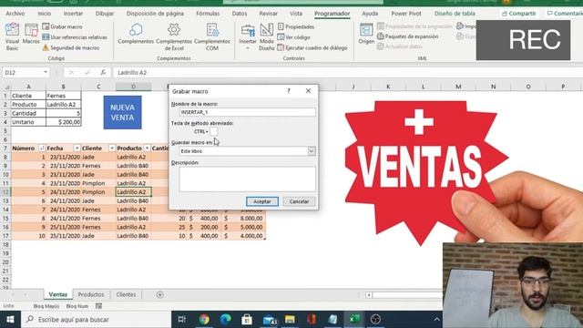
Task: Click the dialog help question mark
Action: click(x=289, y=91)
